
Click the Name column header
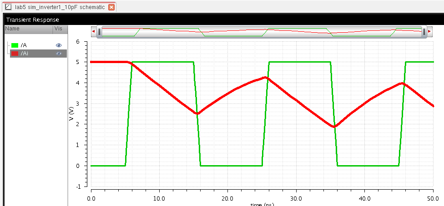point(29,29)
